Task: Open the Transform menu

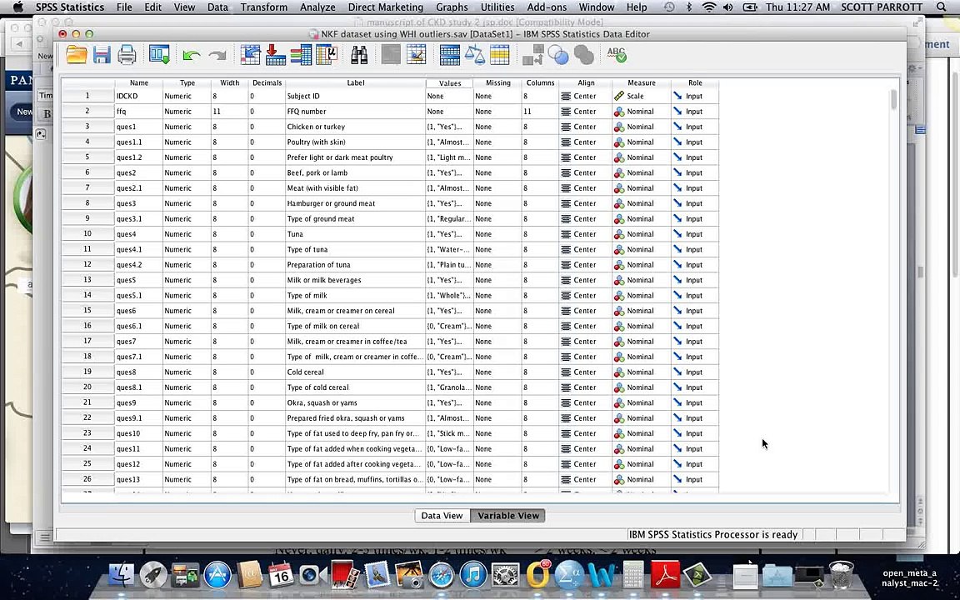Action: click(264, 7)
